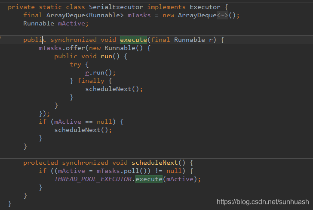
Task: Click poll in mTasks.poll() call
Action: pos(132,171)
